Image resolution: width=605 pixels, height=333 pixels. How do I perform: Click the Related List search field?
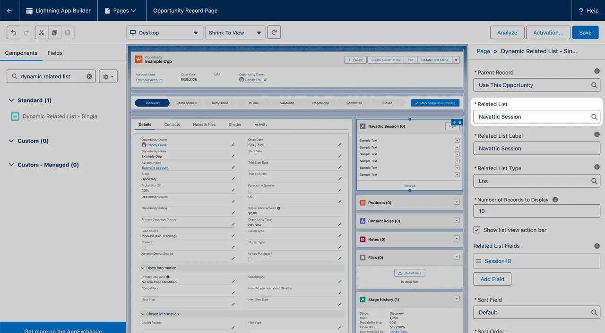coord(536,117)
